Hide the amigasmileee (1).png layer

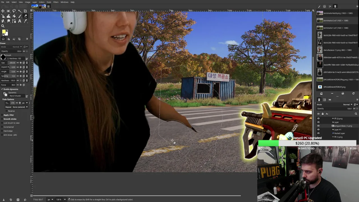318,126
